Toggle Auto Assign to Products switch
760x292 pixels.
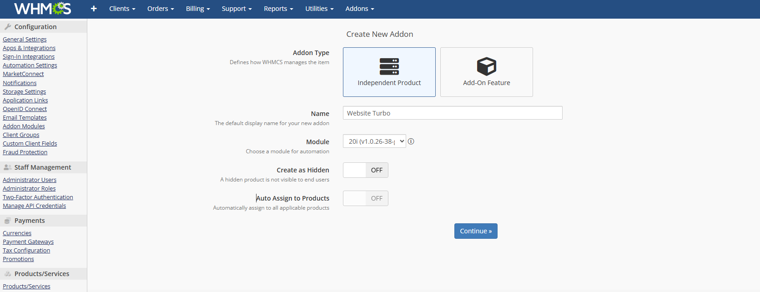(365, 198)
